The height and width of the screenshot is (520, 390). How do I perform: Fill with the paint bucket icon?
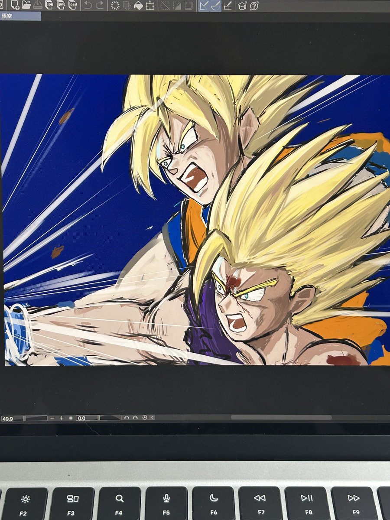pos(139,5)
